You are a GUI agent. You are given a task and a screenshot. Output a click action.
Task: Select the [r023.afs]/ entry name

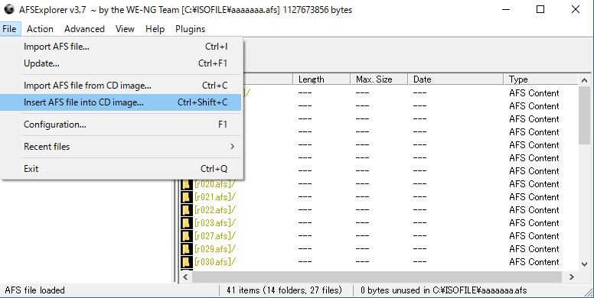(215, 223)
